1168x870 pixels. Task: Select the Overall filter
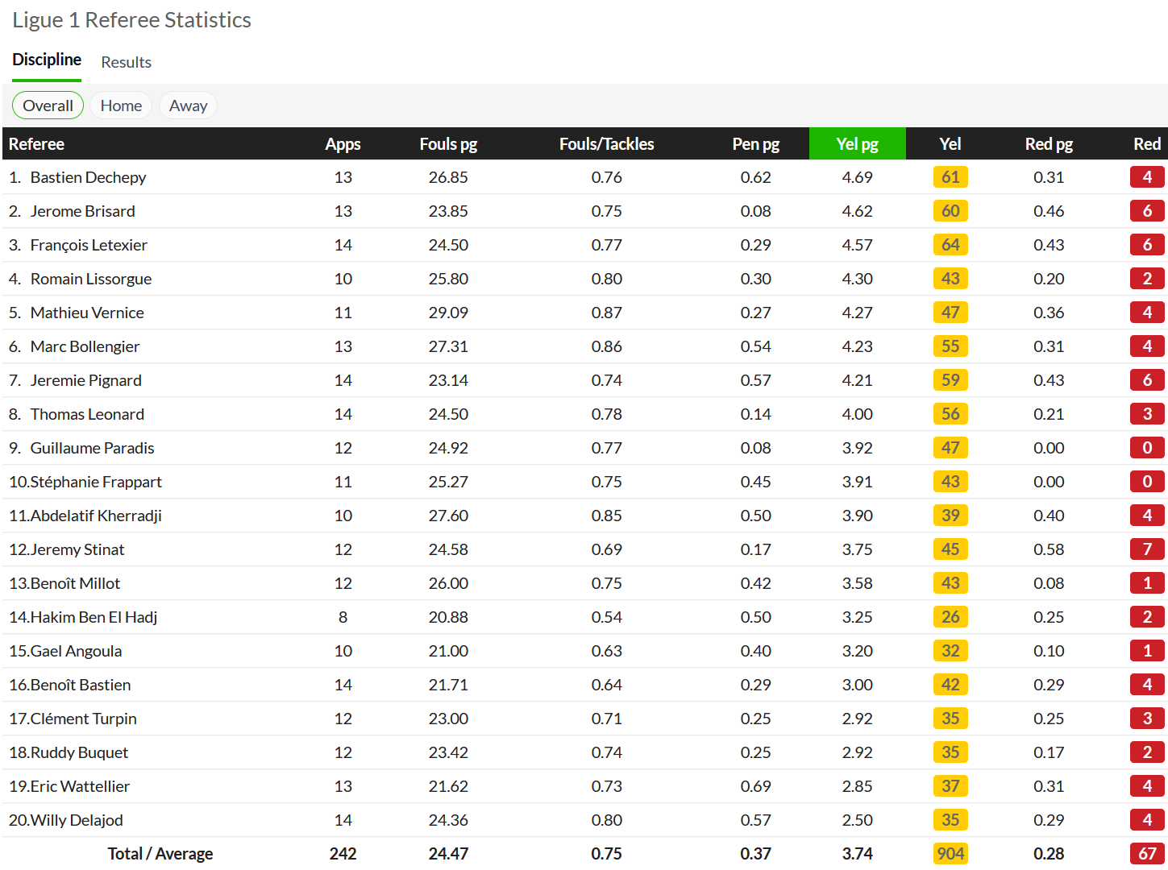coord(48,106)
